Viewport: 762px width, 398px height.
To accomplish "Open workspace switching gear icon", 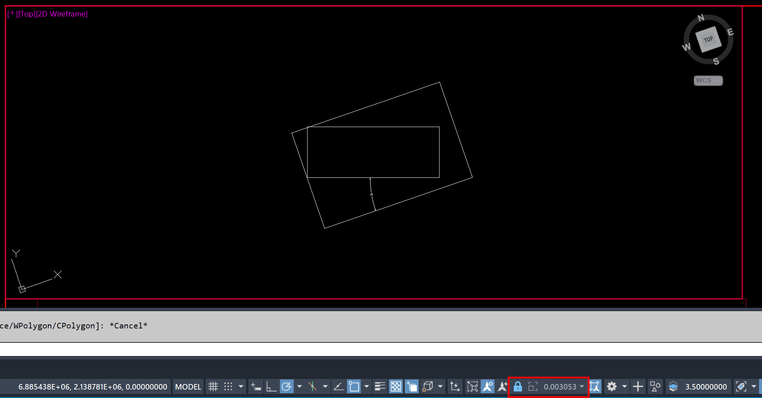I will 612,387.
